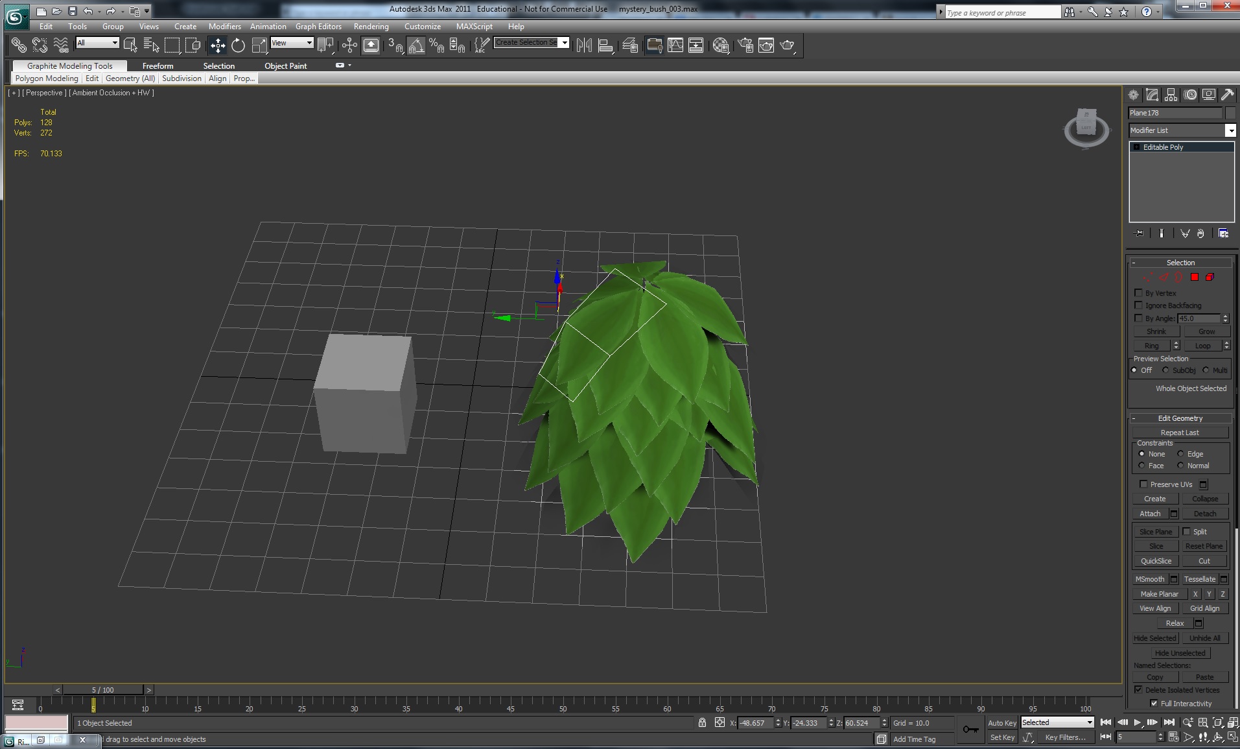The width and height of the screenshot is (1240, 749).
Task: Click the Mirror tool icon
Action: coord(584,45)
